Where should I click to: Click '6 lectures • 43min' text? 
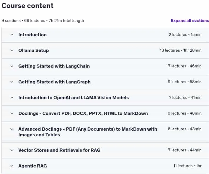click(x=185, y=129)
